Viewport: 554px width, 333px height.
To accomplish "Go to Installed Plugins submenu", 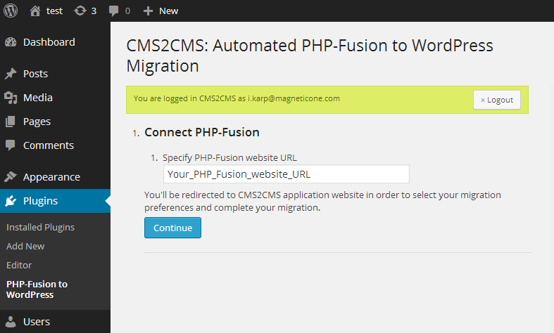I will coord(40,227).
